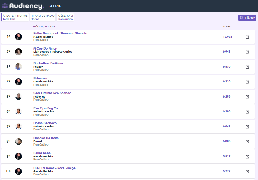Screen dimensions: 258x180
Task: Select Amado Batista under Princesa
Action: tap(43, 82)
